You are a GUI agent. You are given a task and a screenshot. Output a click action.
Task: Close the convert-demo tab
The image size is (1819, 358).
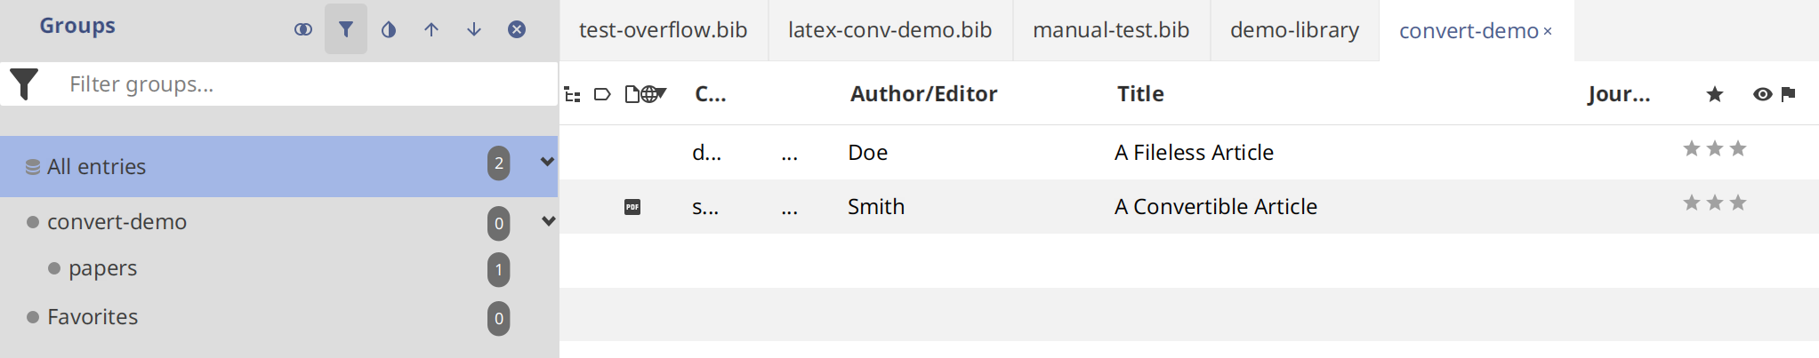pyautogui.click(x=1548, y=31)
